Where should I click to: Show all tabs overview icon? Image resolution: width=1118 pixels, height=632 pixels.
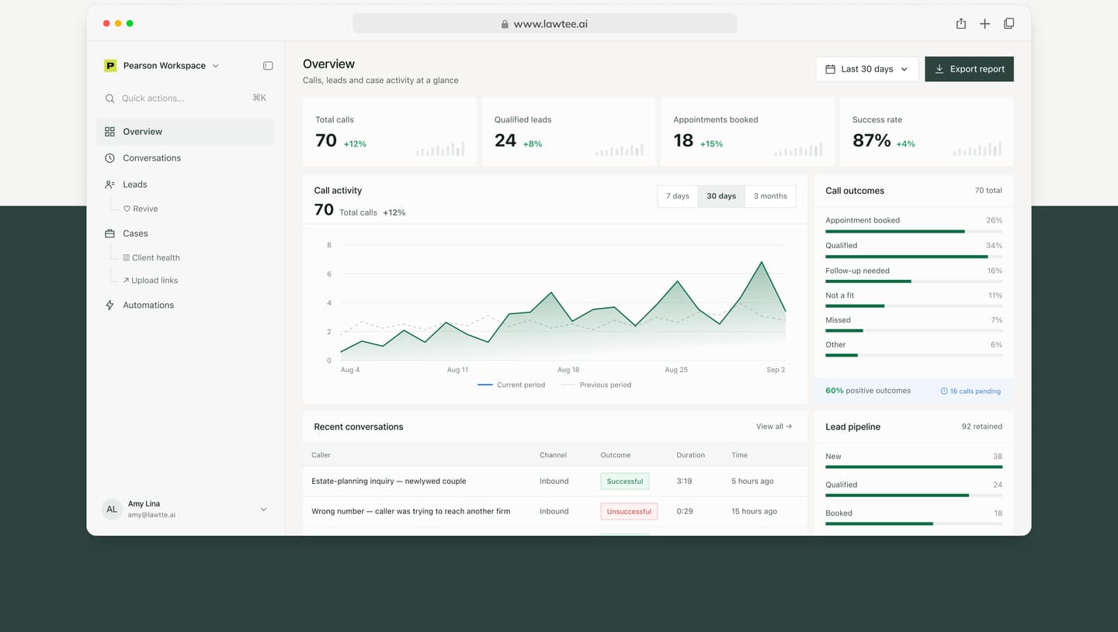(1009, 23)
